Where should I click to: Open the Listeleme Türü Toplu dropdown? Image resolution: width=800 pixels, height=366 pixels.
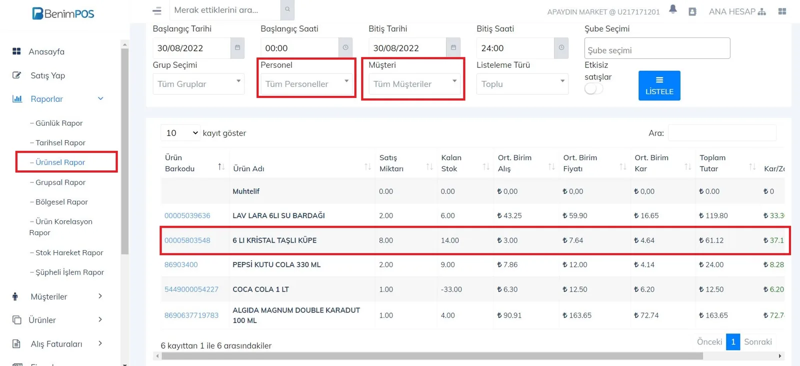pos(522,84)
